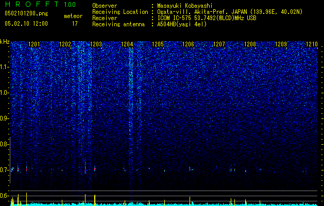Screen dimensions: 324x206
Task: Click the meteor count value 17
Action: pos(75,24)
